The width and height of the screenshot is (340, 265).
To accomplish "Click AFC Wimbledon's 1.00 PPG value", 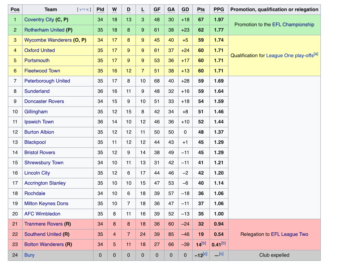I will pyautogui.click(x=219, y=214).
